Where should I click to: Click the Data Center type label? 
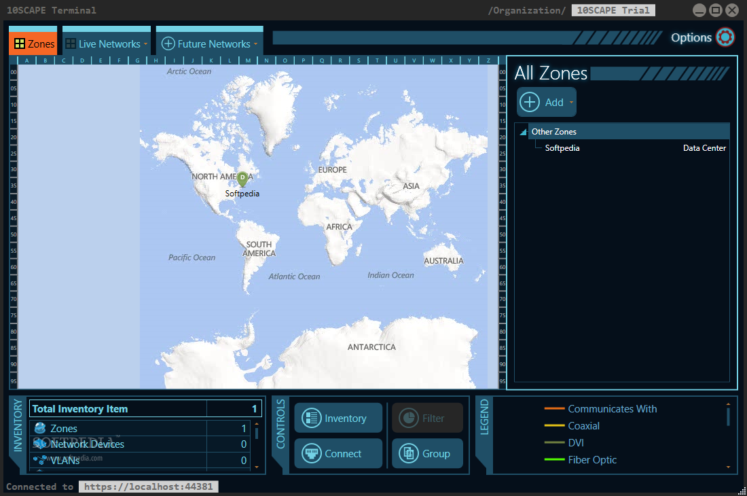704,148
